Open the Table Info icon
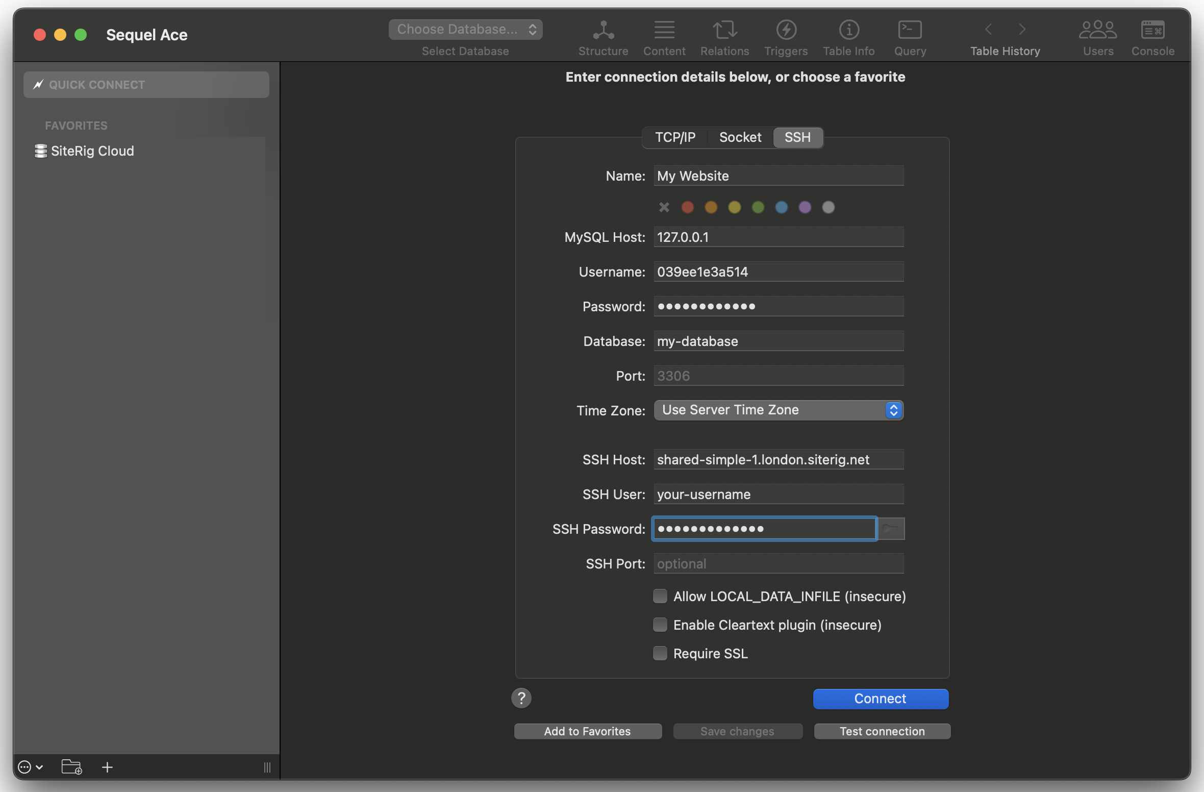Viewport: 1204px width, 792px height. 848,31
